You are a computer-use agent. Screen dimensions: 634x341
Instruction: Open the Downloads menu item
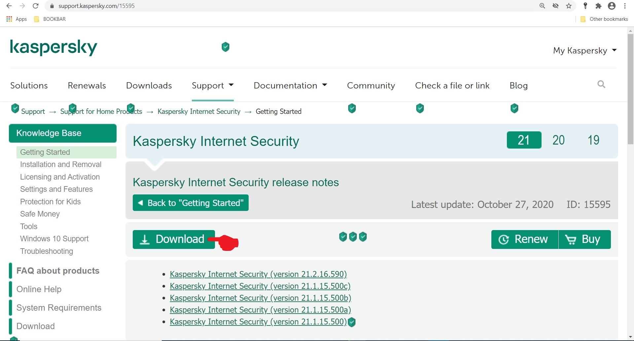(x=149, y=85)
